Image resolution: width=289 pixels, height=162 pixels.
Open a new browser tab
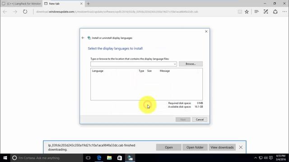point(89,4)
